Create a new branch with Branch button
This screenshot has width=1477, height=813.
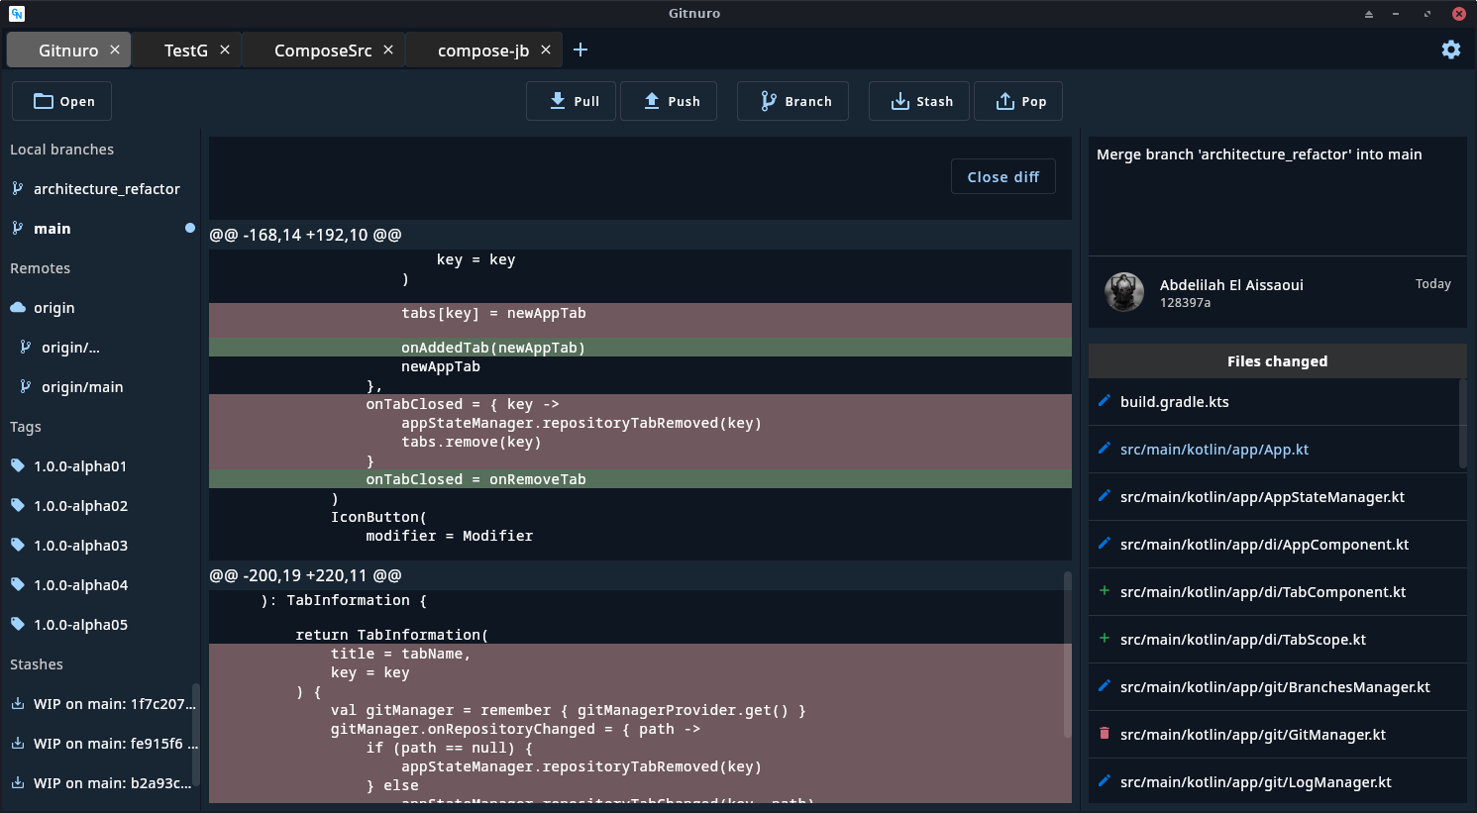point(792,101)
